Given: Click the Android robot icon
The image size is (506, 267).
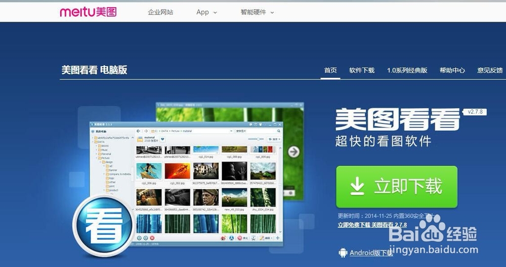Looking at the screenshot, I should [343, 253].
